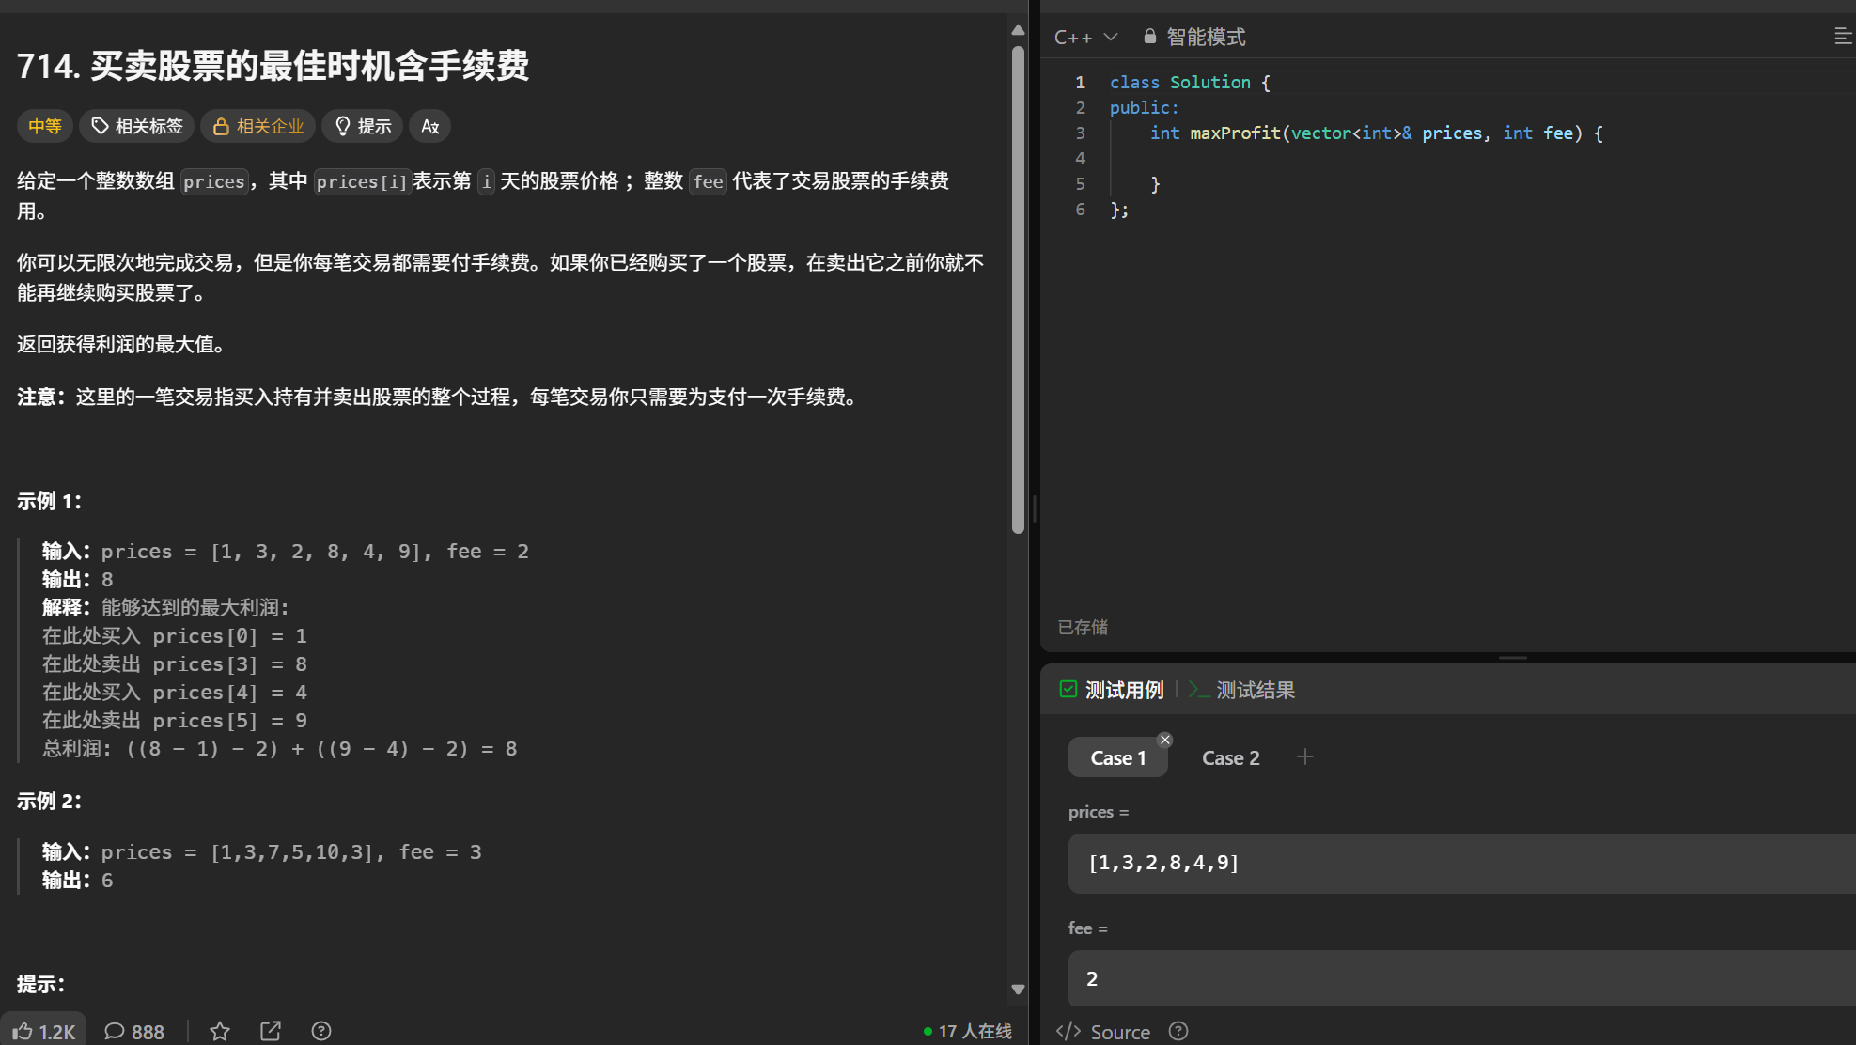Screen dimensions: 1856x1045
Task: Expand the 提示 hints section
Action: (x=363, y=126)
